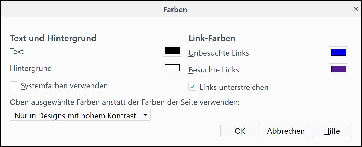Click the "Links unterstreichen" label text
This screenshot has height=147, width=362.
tap(234, 87)
